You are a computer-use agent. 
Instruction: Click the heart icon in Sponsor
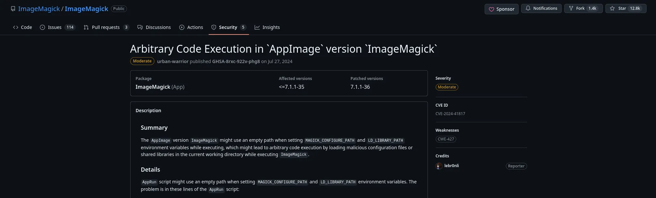point(491,9)
